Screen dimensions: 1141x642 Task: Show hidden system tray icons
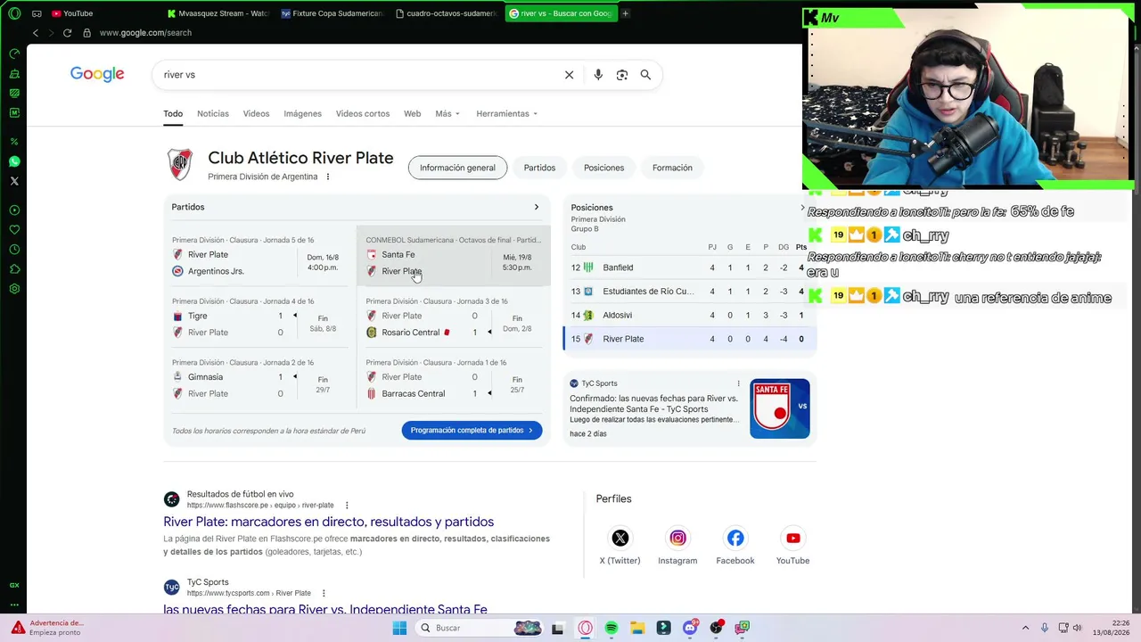point(1025,628)
